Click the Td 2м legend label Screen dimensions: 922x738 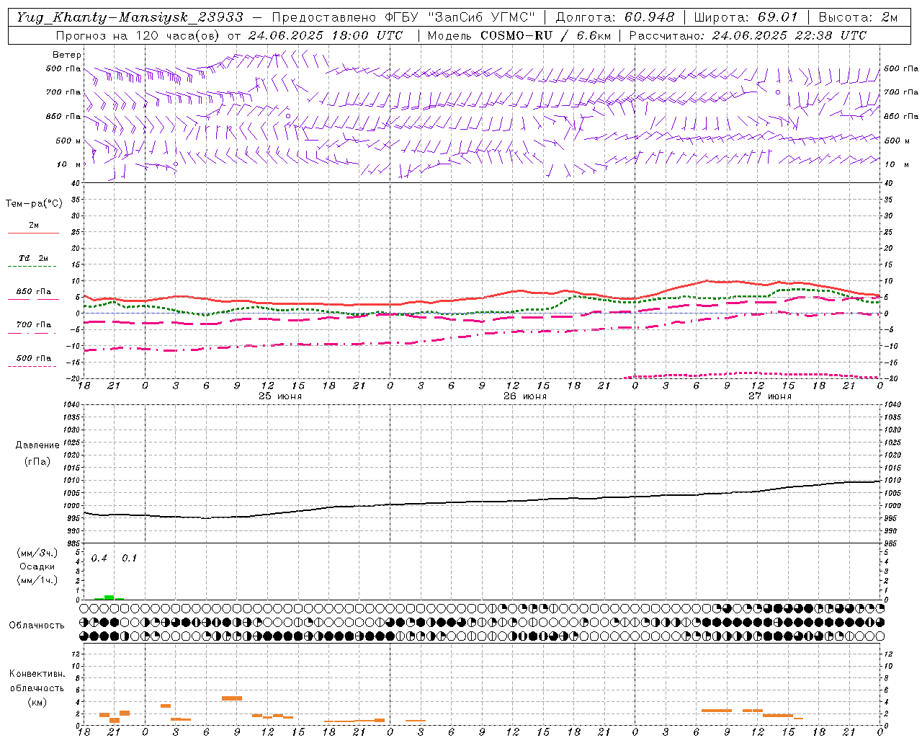click(33, 258)
